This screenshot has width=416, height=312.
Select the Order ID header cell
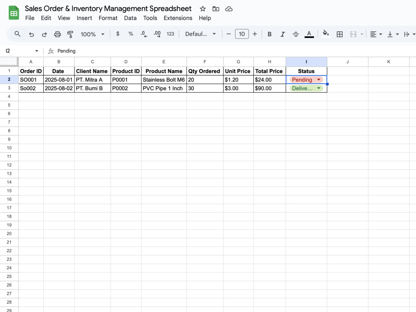tap(31, 71)
